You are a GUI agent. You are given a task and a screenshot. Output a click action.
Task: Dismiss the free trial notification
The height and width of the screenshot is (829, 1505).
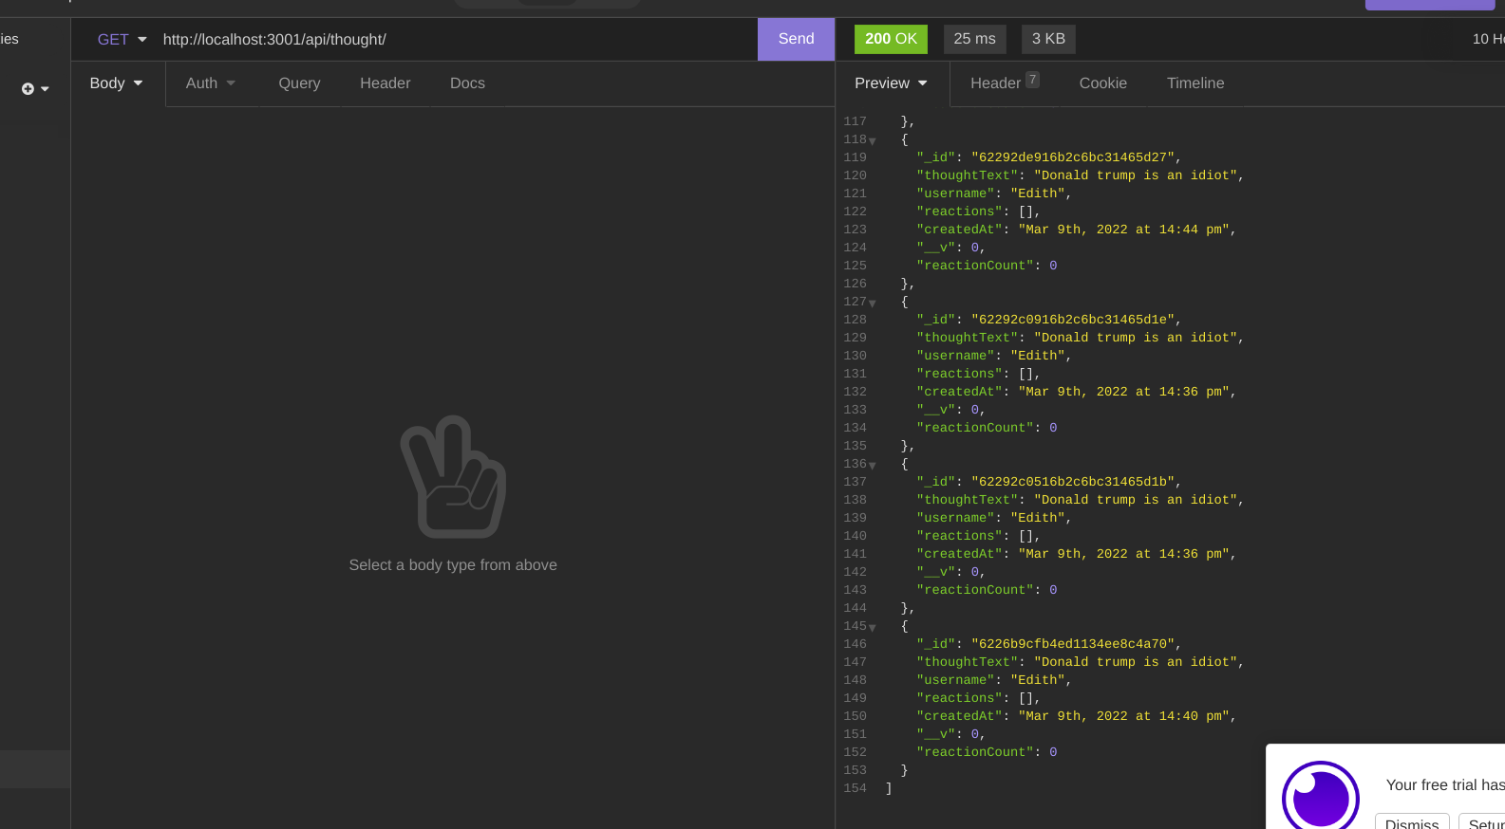[x=1412, y=823]
